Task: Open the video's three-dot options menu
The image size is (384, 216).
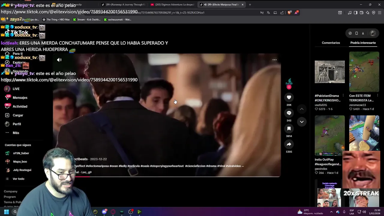Action: tap(274, 60)
